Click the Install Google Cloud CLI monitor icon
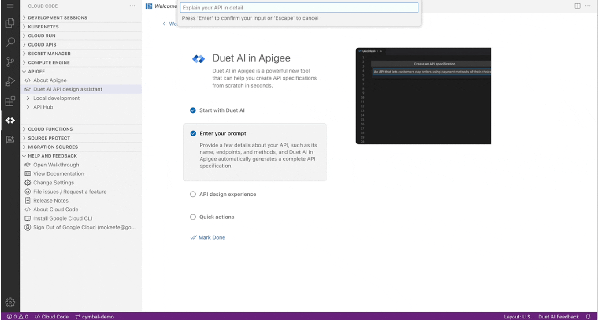The image size is (598, 320). pos(27,219)
